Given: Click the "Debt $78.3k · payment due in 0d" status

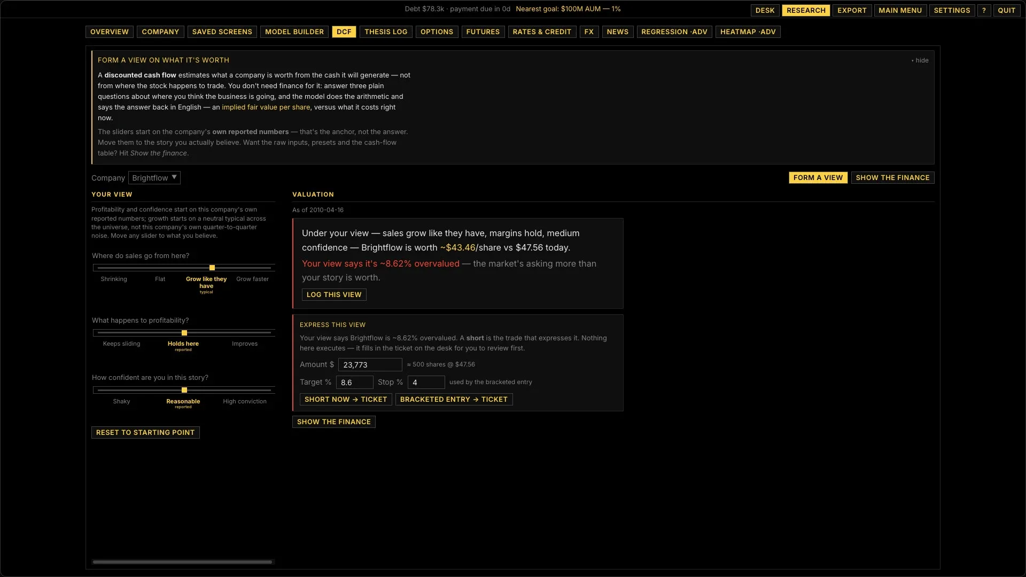Looking at the screenshot, I should (457, 9).
